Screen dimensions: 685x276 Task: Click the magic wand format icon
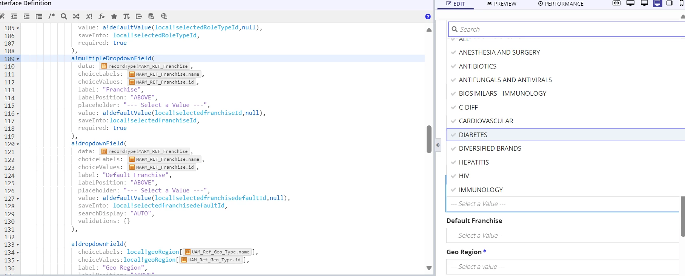click(x=2, y=16)
